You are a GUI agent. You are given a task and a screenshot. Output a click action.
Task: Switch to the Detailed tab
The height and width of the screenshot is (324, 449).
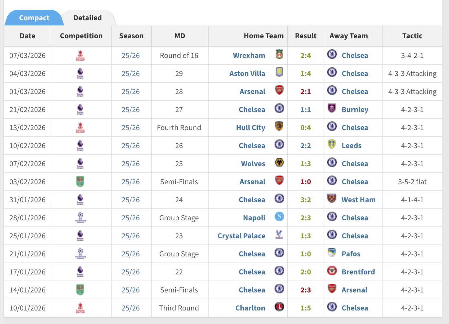coord(88,18)
